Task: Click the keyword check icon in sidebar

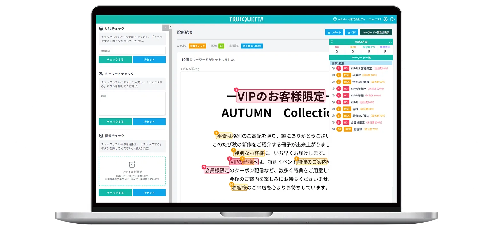Action: pyautogui.click(x=101, y=73)
